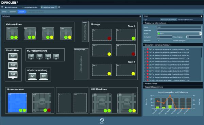This screenshot has width=204, height=125.
Task: Open the main menu icon left of Projekt Explorer
Action: point(2,7)
